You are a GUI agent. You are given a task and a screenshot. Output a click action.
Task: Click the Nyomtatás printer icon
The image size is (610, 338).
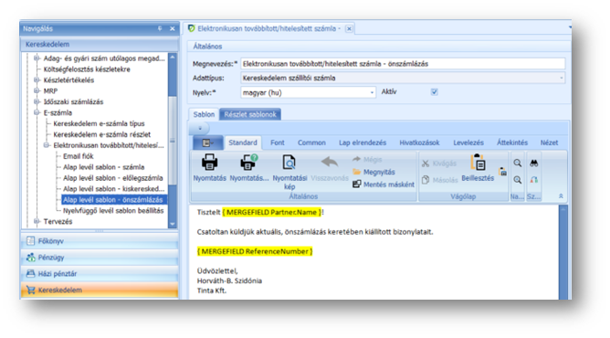tap(209, 163)
